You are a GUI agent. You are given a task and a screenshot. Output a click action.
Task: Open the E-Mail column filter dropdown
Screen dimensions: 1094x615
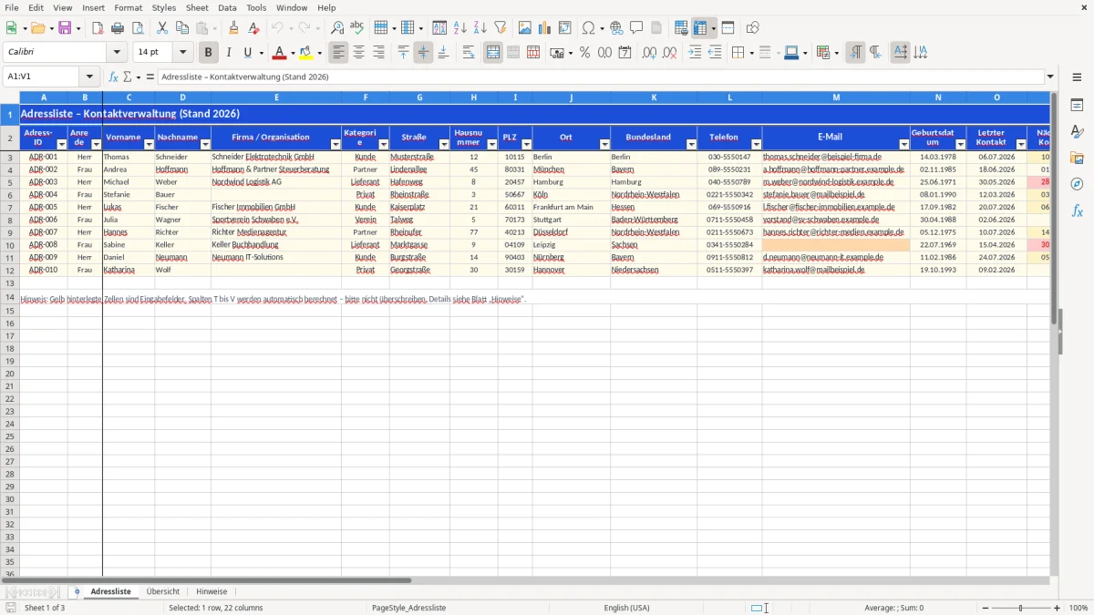point(903,144)
